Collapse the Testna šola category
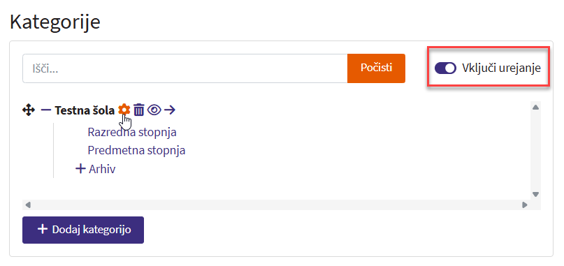The width and height of the screenshot is (564, 266). [46, 110]
